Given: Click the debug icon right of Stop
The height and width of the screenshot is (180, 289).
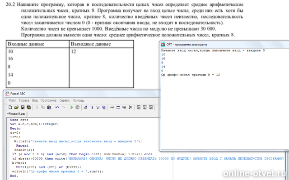Looking at the screenshot, I should tap(85, 107).
